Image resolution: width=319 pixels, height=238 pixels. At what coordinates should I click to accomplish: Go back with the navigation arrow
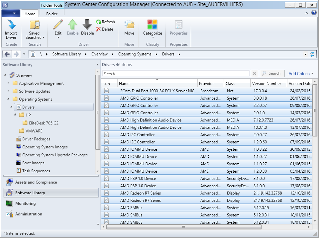(x=7, y=54)
